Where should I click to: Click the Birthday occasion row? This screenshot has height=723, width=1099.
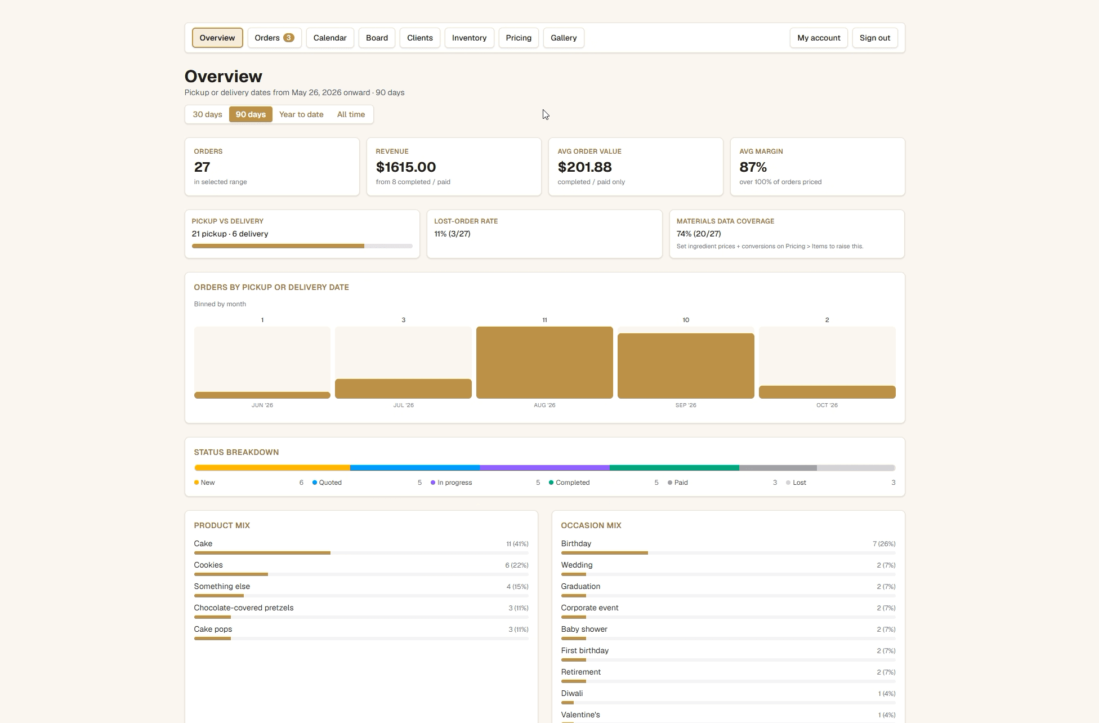pos(728,547)
